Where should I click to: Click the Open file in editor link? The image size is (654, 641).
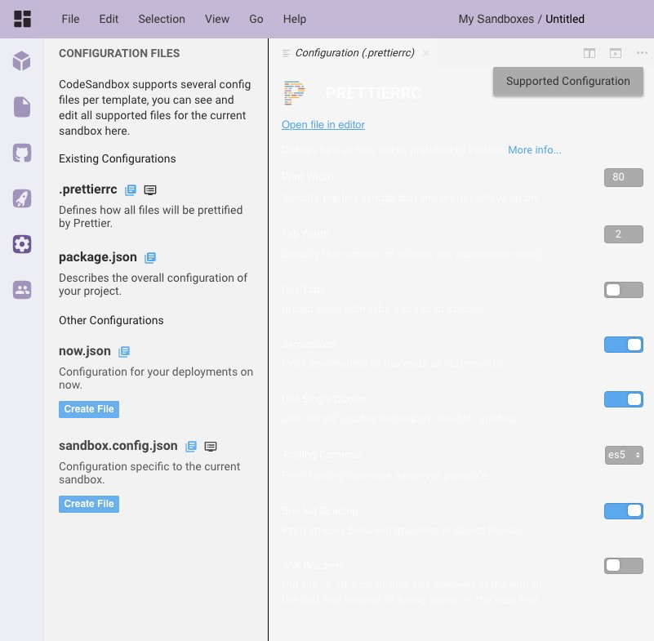click(x=323, y=125)
